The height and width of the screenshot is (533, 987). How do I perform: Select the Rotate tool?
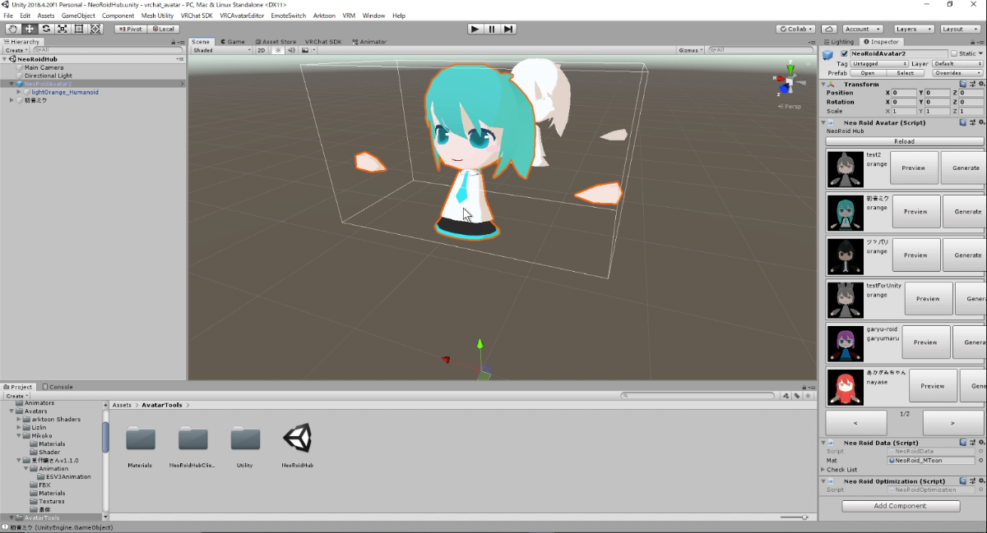point(45,29)
